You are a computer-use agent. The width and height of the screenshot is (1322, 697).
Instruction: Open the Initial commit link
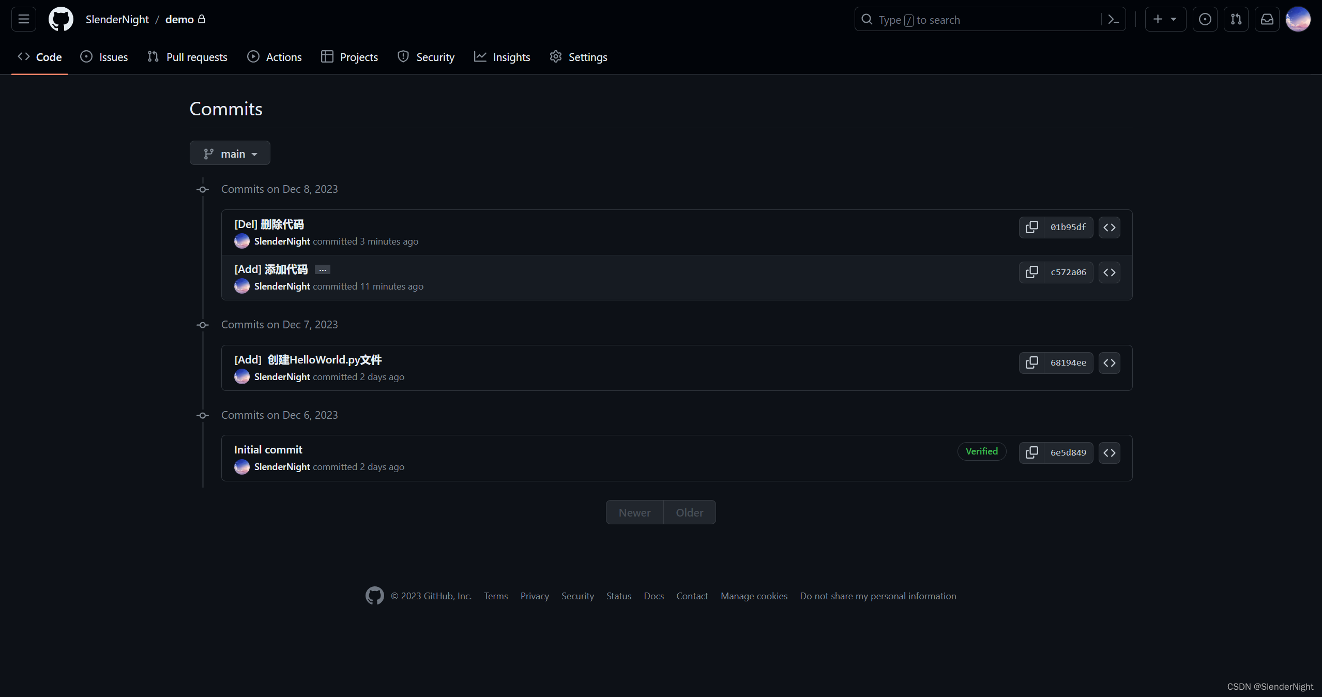[x=268, y=450]
